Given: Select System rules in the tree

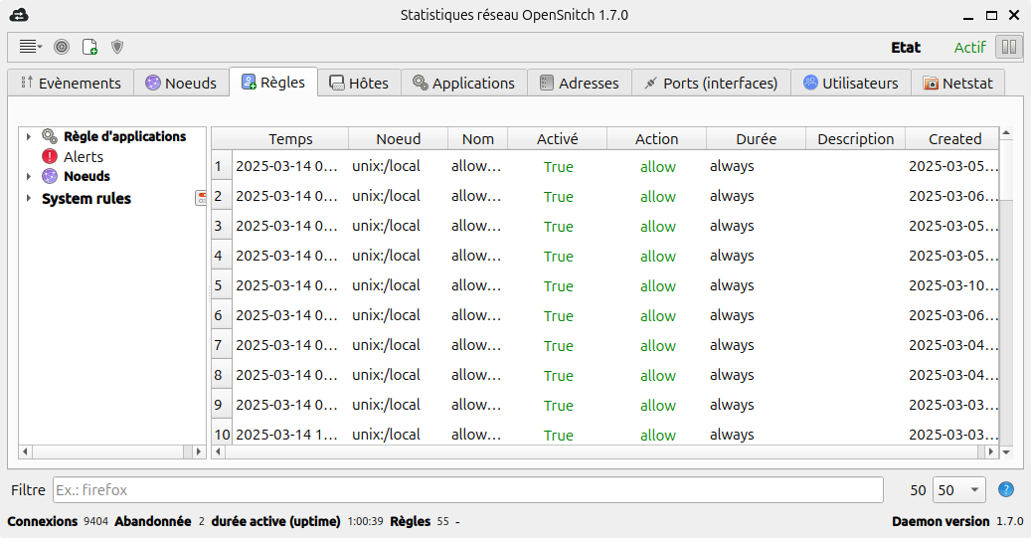Looking at the screenshot, I should pyautogui.click(x=86, y=198).
